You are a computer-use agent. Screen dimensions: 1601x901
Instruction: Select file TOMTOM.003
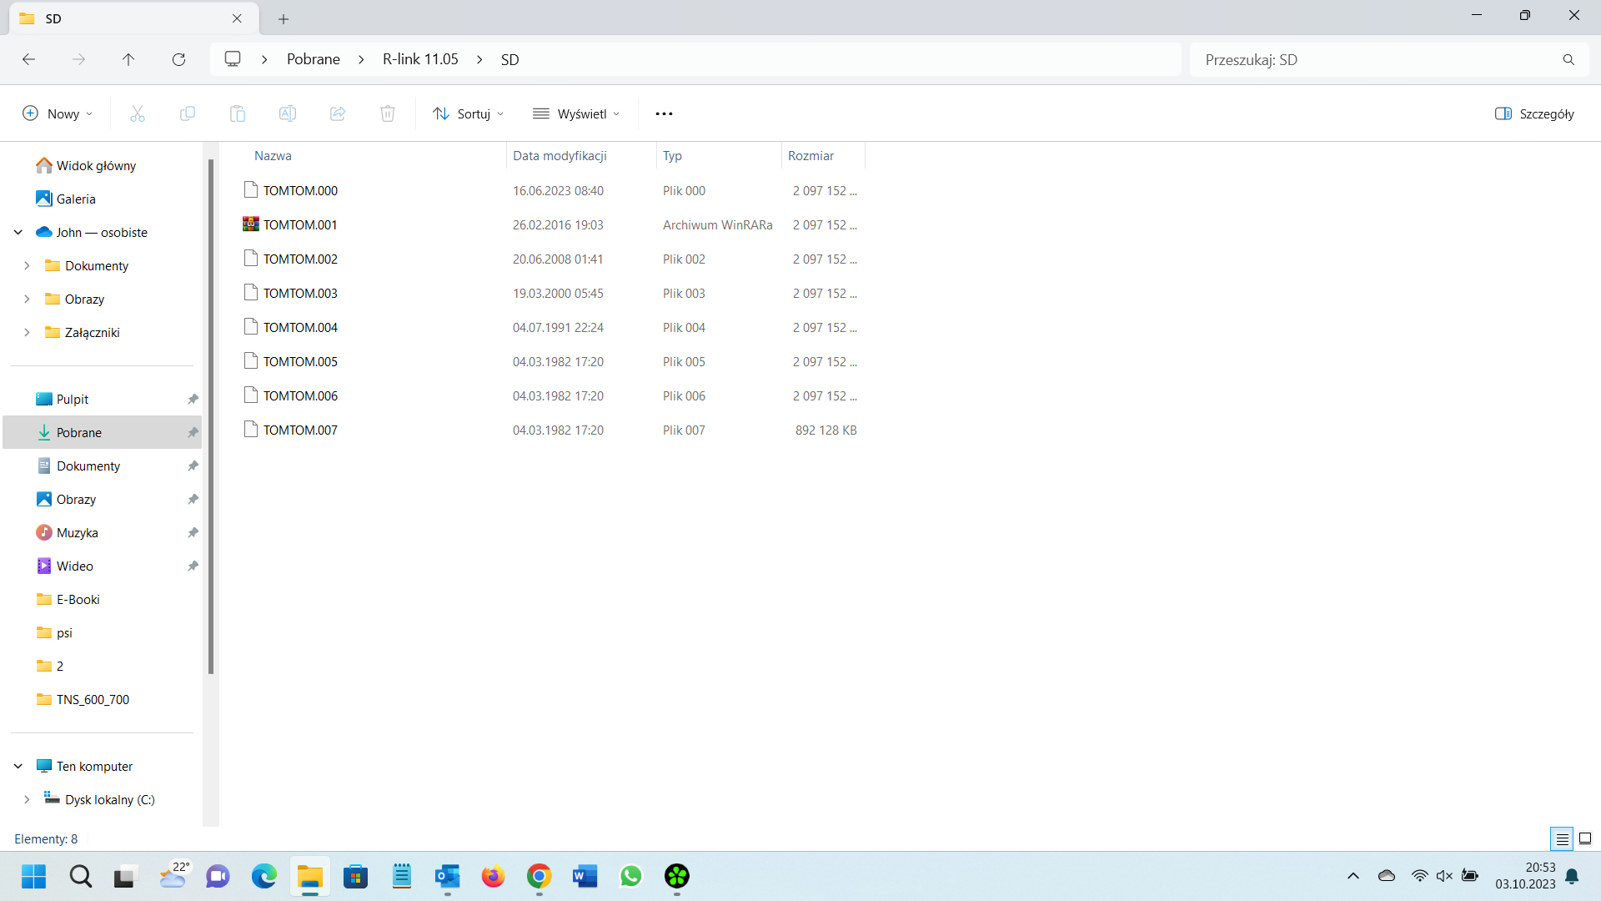(300, 294)
